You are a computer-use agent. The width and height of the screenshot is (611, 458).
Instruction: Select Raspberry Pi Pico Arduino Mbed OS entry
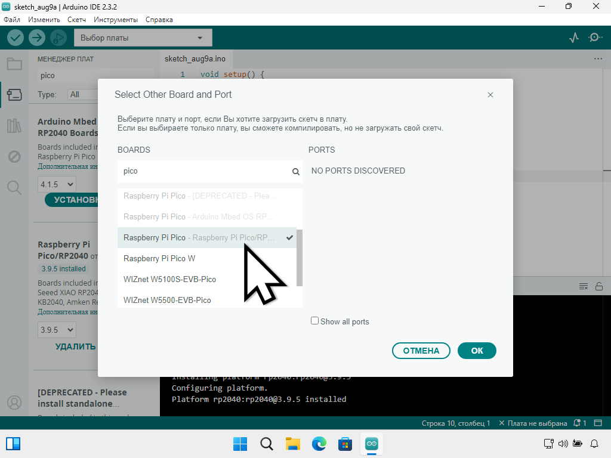207,217
